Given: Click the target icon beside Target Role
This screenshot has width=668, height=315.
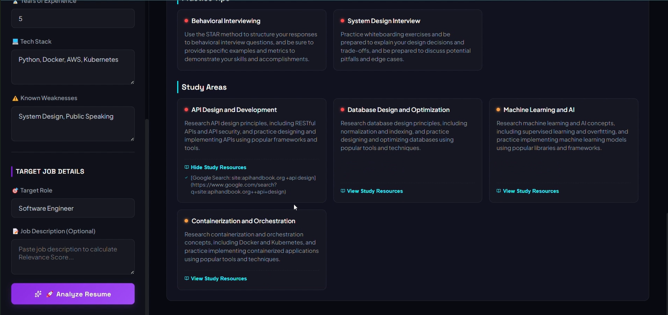Looking at the screenshot, I should point(15,190).
